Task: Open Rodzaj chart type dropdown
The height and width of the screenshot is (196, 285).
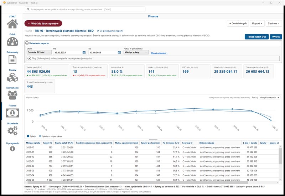Action: (270, 97)
